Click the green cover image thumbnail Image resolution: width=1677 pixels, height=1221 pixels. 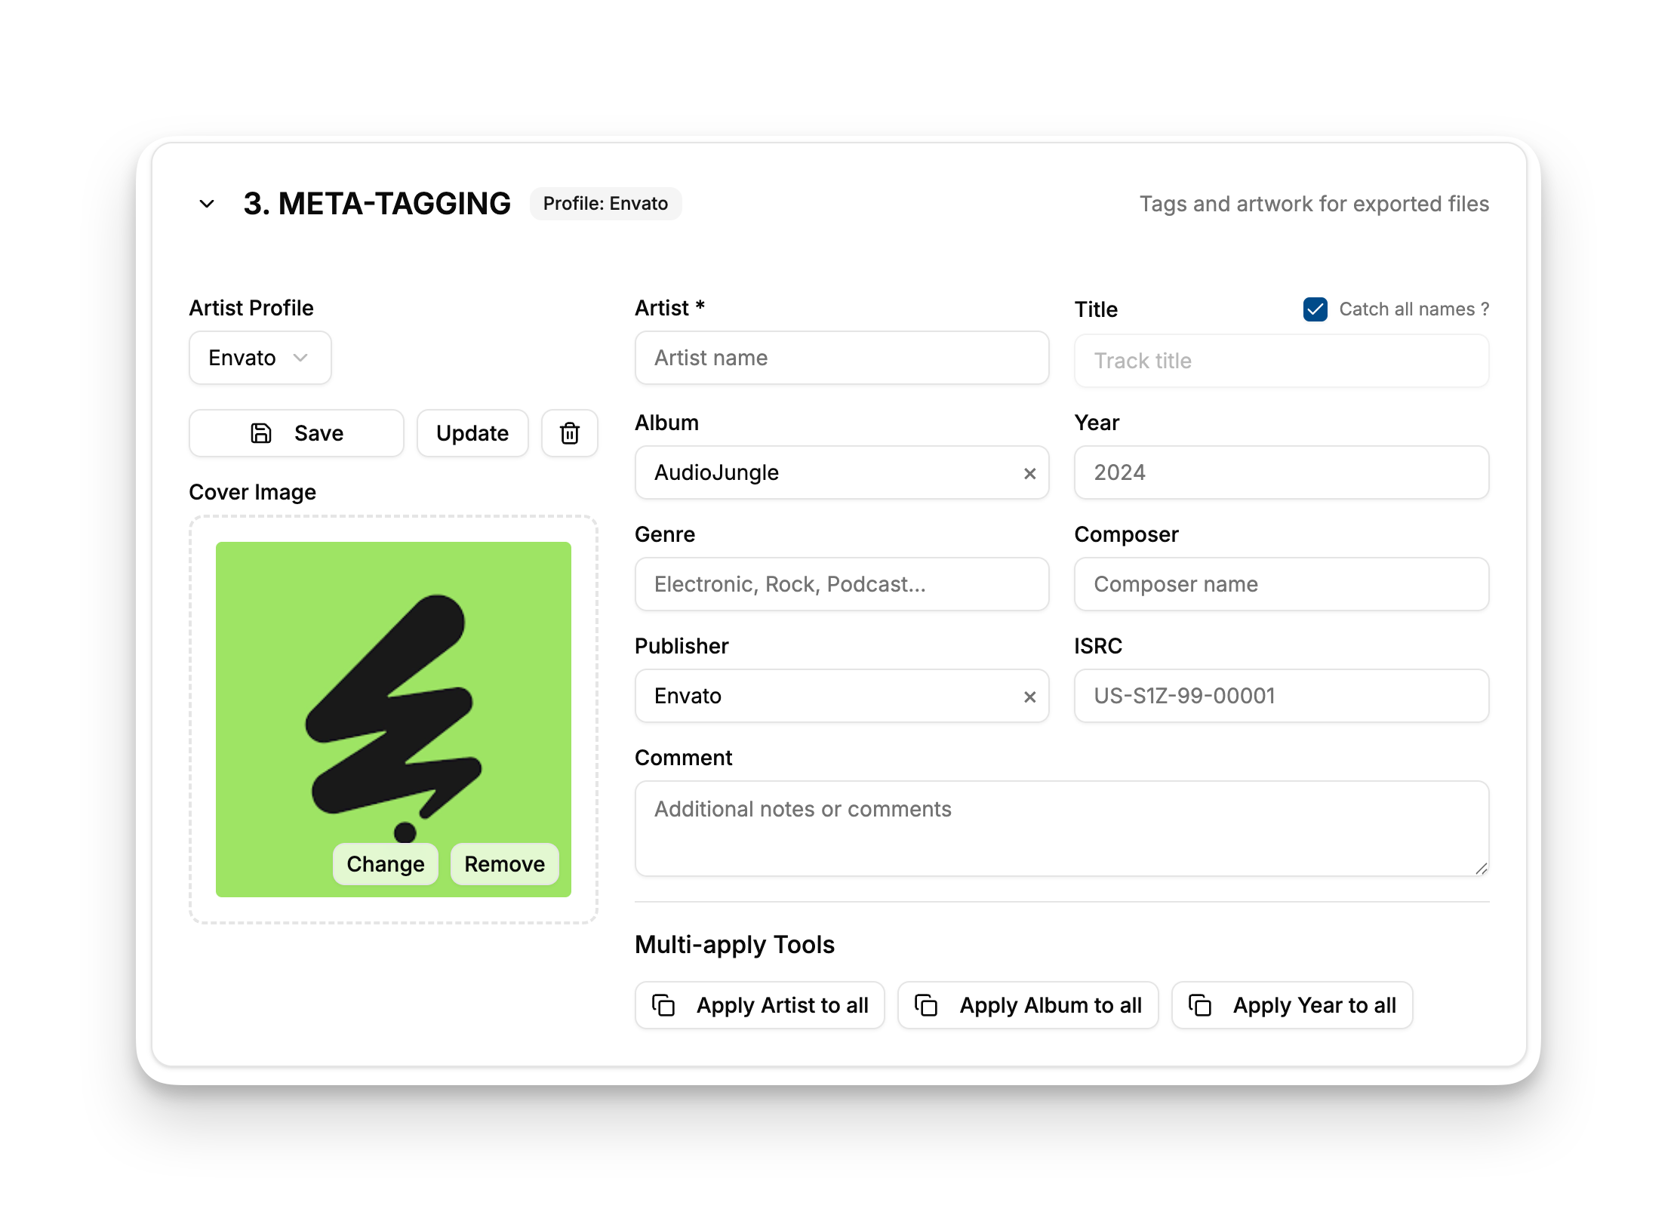tap(392, 679)
